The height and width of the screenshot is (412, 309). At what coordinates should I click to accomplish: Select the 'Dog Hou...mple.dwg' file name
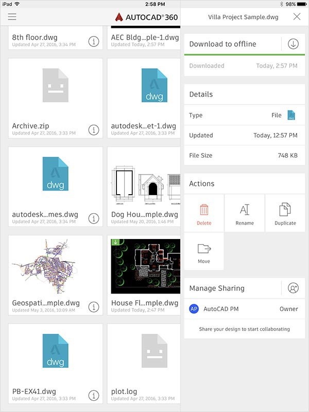tap(145, 214)
